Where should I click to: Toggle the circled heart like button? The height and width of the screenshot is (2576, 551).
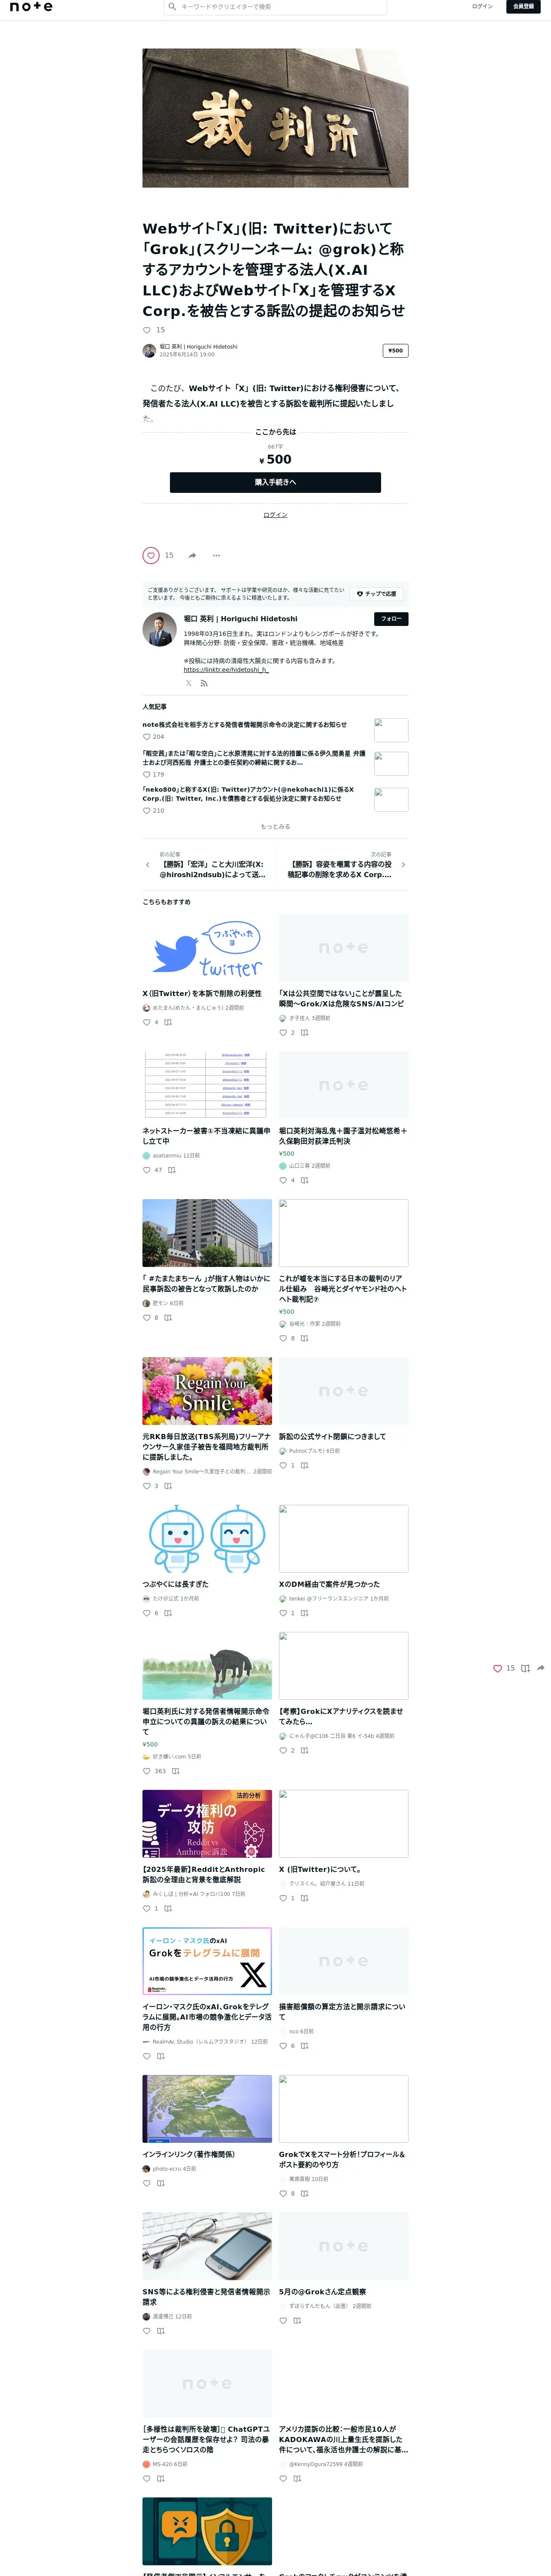click(151, 555)
